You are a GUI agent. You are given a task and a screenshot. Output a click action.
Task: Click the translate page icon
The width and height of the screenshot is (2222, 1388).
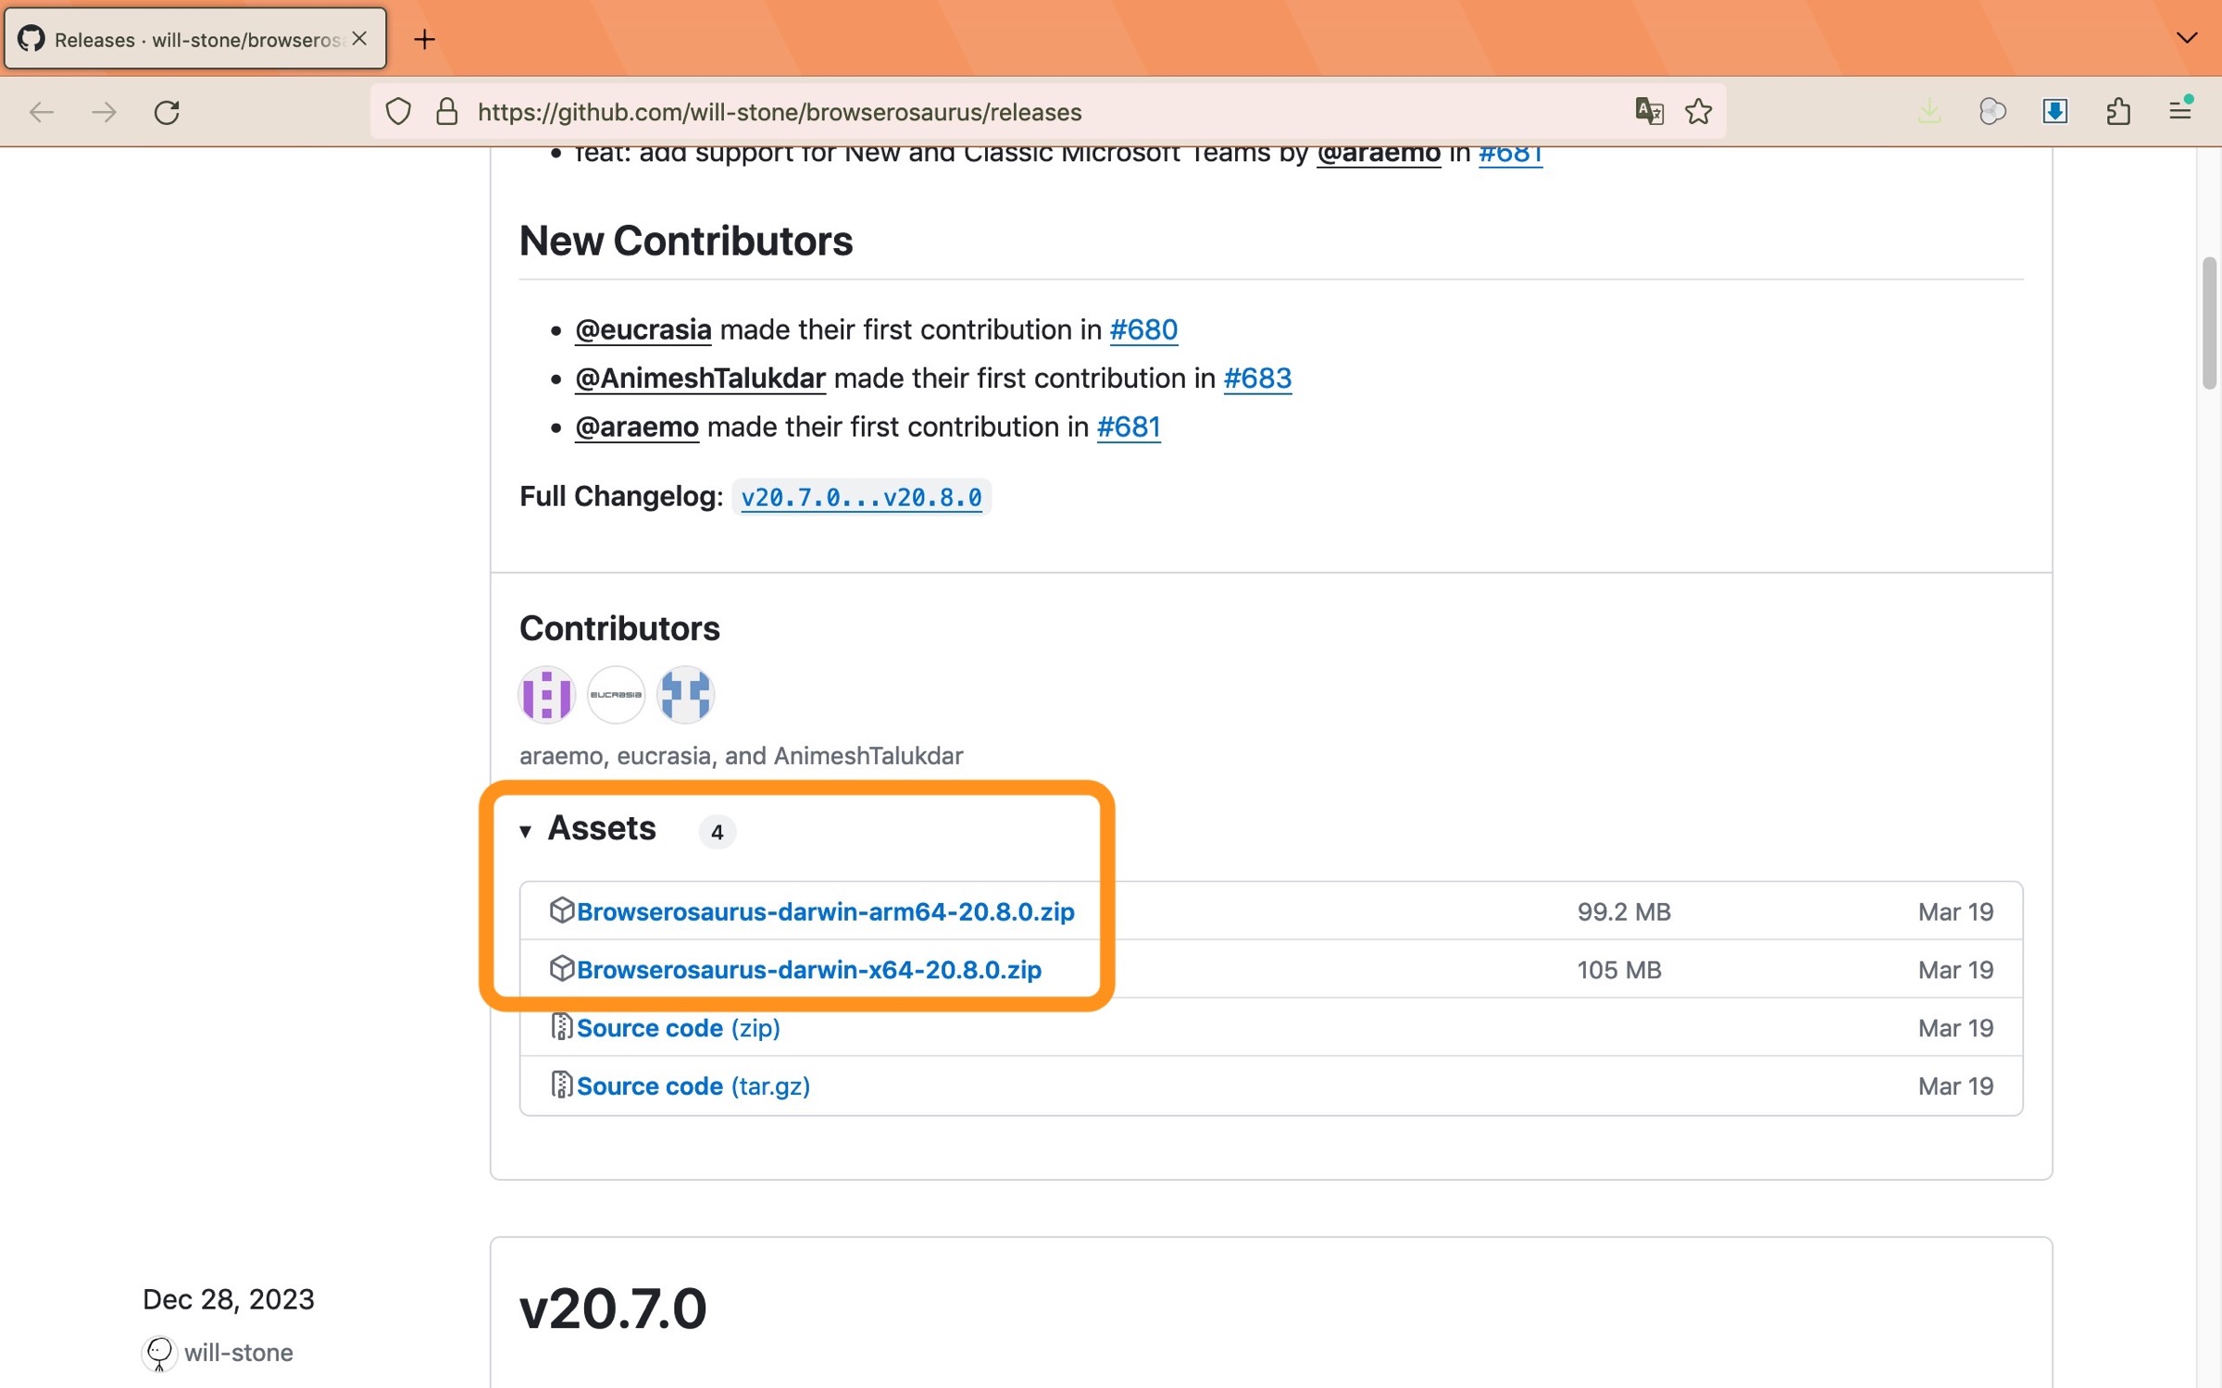1649,112
